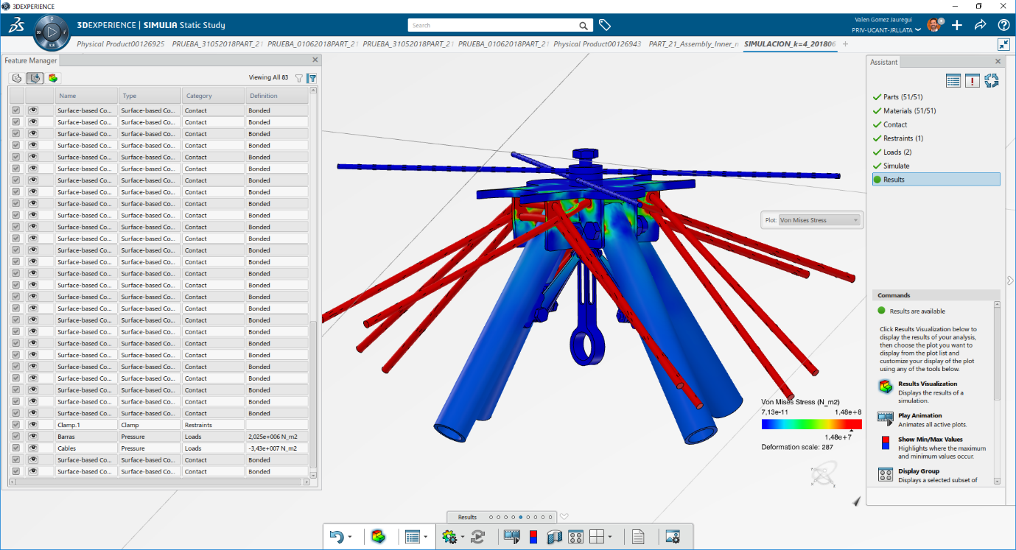Open simulate gear dropdown arrow
1016x550 pixels.
click(463, 537)
